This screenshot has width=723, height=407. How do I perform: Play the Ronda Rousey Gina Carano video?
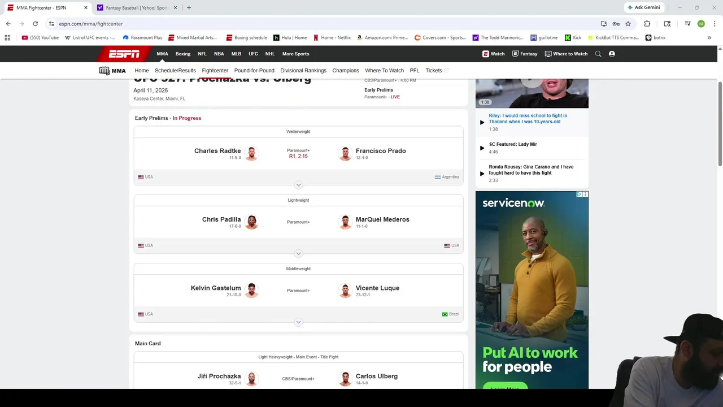[482, 174]
